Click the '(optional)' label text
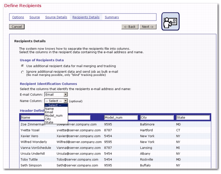Screen dimensions: 221x174 coord(76,101)
